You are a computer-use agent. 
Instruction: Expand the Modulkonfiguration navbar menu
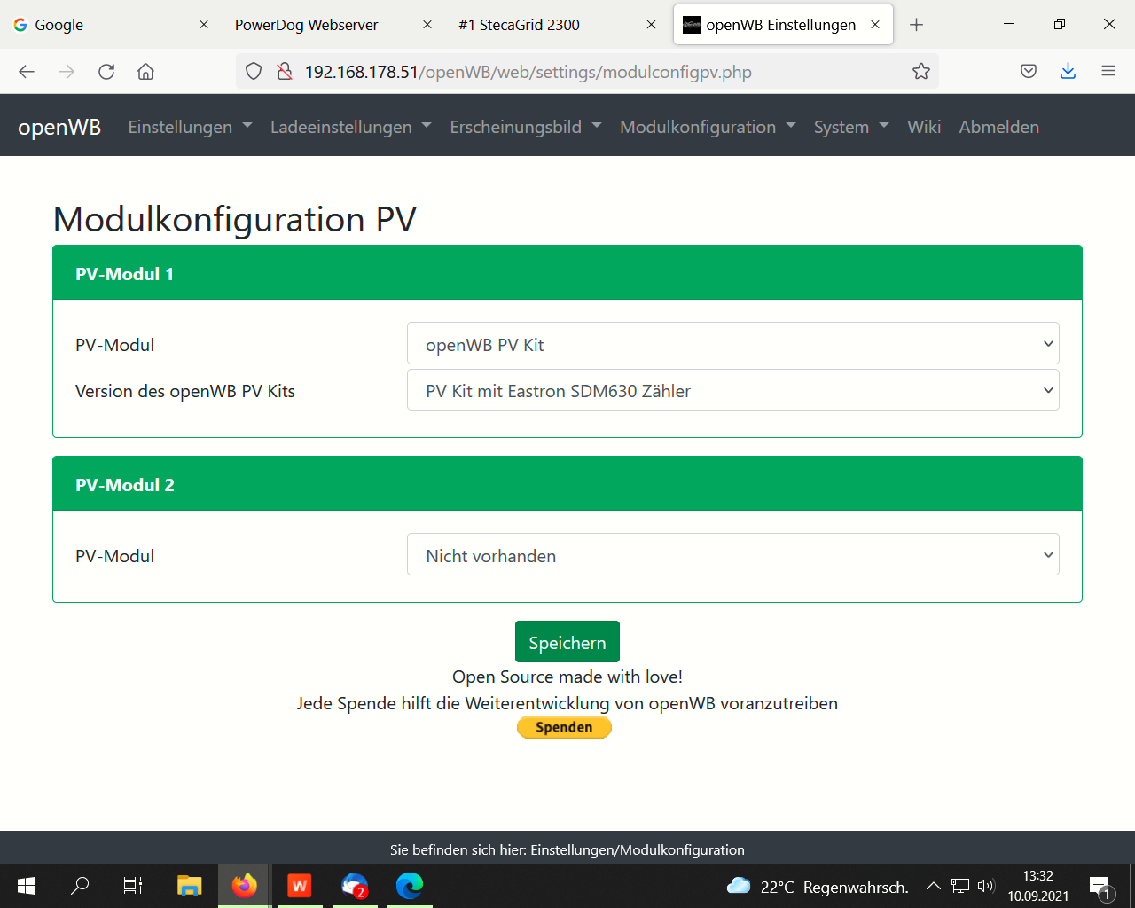coord(708,127)
